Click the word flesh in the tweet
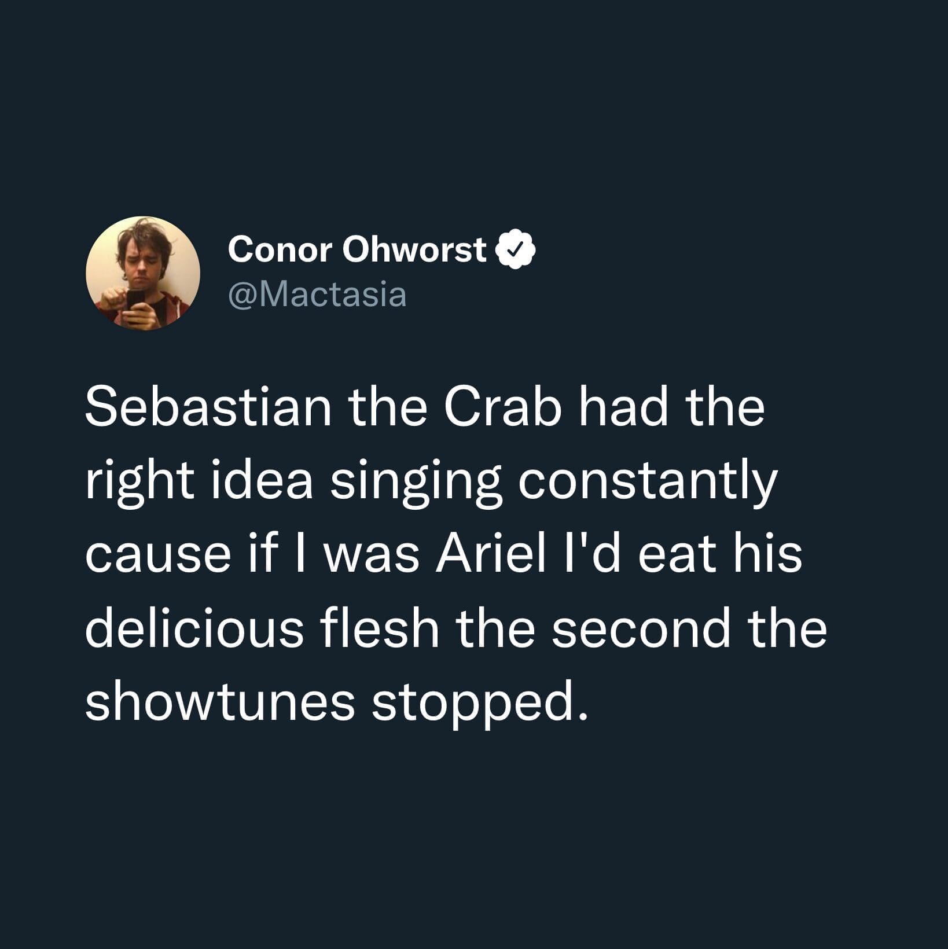Image resolution: width=948 pixels, height=949 pixels. click(x=381, y=629)
